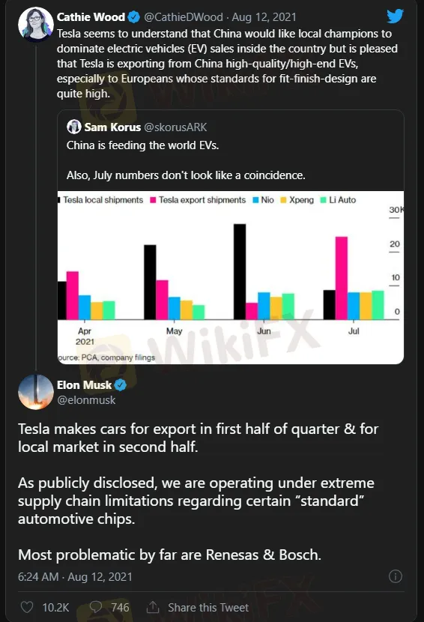Click the tweet info circle icon
The width and height of the screenshot is (424, 622).
(395, 576)
